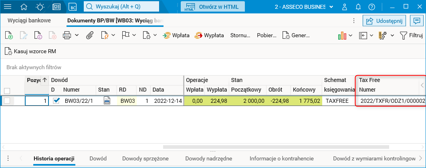The height and width of the screenshot is (168, 426).
Task: Open the ASSECO BUSINESS company dropdown
Action: 304,7
